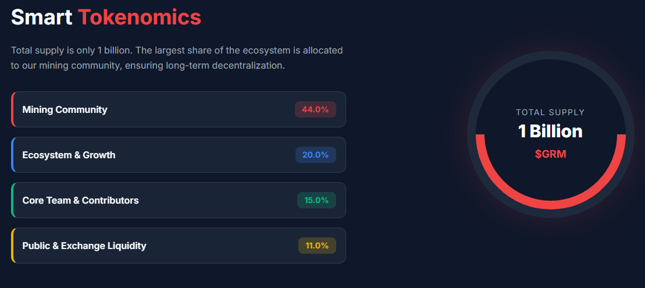
Task: Click the 1 Billion supply figure
Action: (550, 131)
